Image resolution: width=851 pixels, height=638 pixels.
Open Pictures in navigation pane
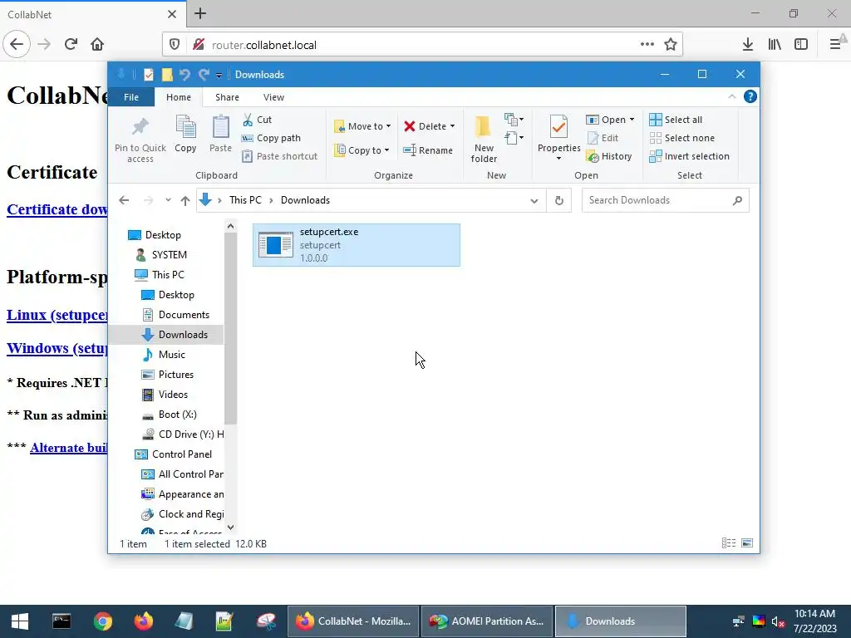coord(175,375)
